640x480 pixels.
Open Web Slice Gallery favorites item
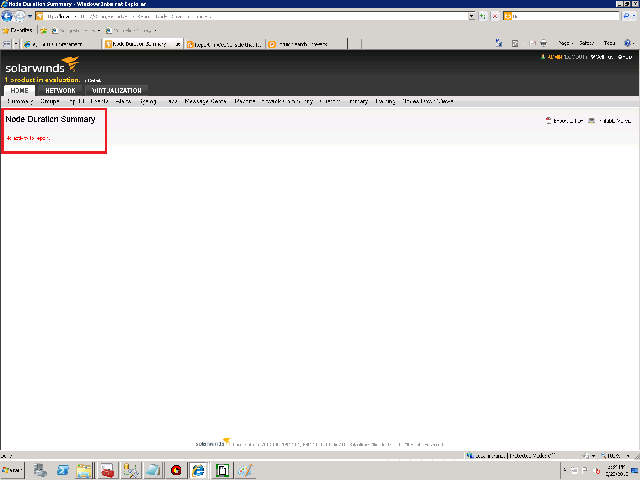131,31
